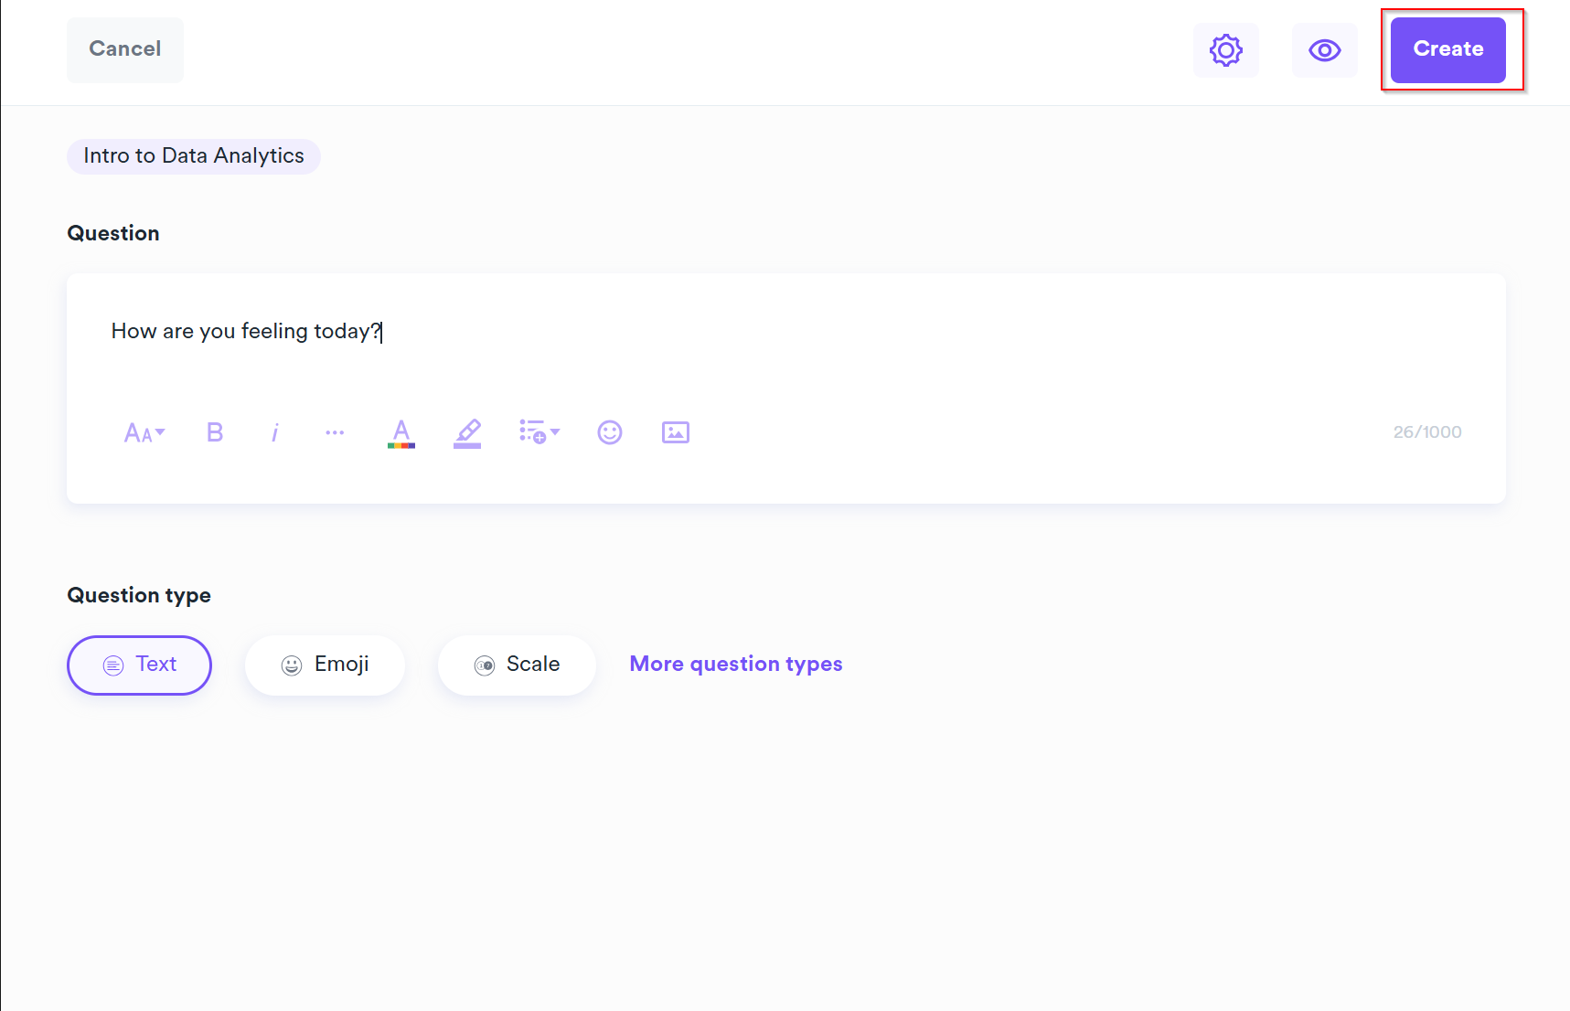Open the text color picker
Screen dimensions: 1570x1011
point(401,432)
